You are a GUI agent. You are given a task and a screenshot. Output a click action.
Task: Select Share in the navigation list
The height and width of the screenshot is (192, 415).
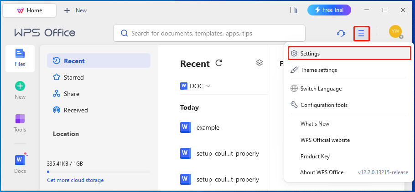[99, 94]
